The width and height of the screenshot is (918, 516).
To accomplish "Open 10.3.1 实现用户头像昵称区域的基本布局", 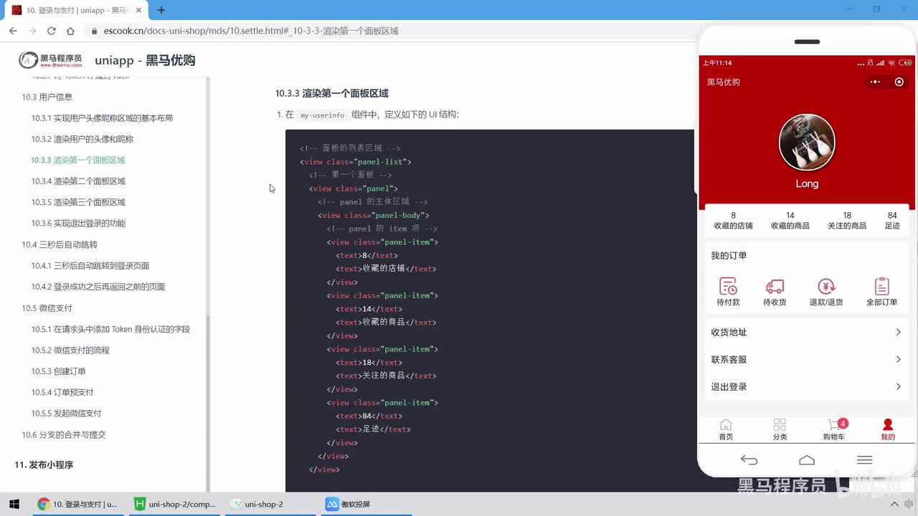I will tap(102, 118).
